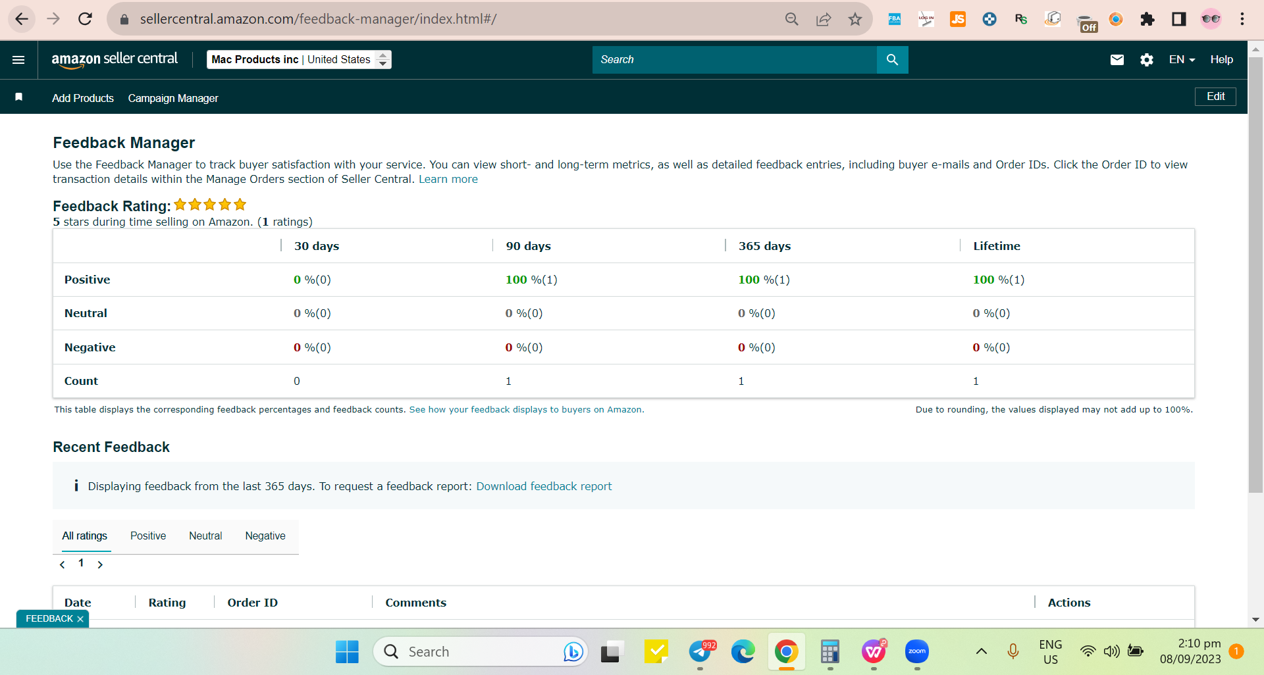Select the All ratings tab
The width and height of the screenshot is (1264, 675).
click(x=84, y=536)
